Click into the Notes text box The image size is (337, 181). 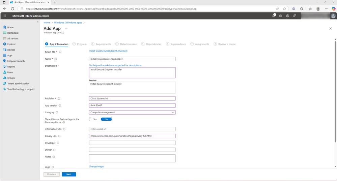[x=132, y=158]
